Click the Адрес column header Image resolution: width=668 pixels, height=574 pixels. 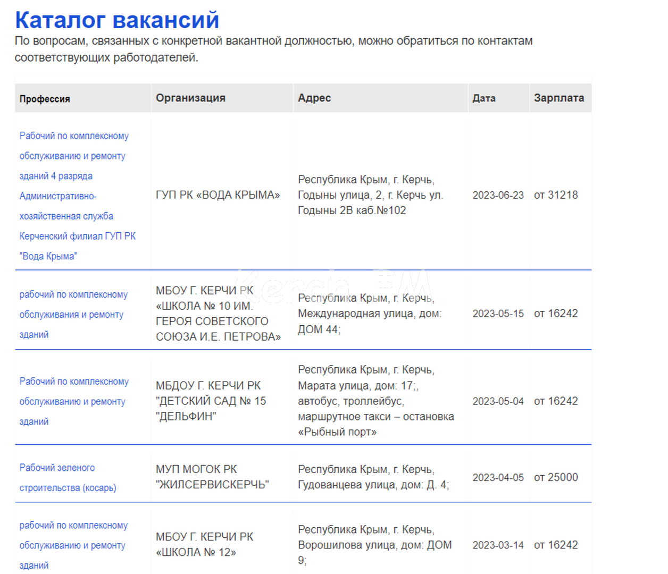click(x=314, y=98)
